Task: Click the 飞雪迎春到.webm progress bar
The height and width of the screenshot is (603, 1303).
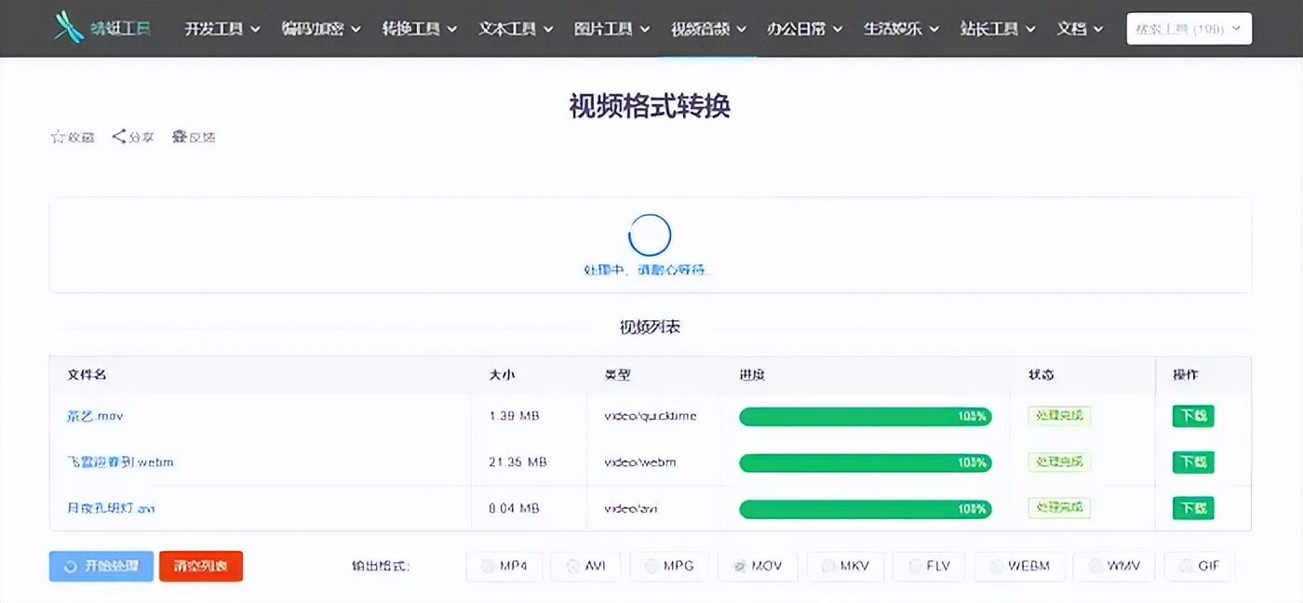Action: (866, 462)
